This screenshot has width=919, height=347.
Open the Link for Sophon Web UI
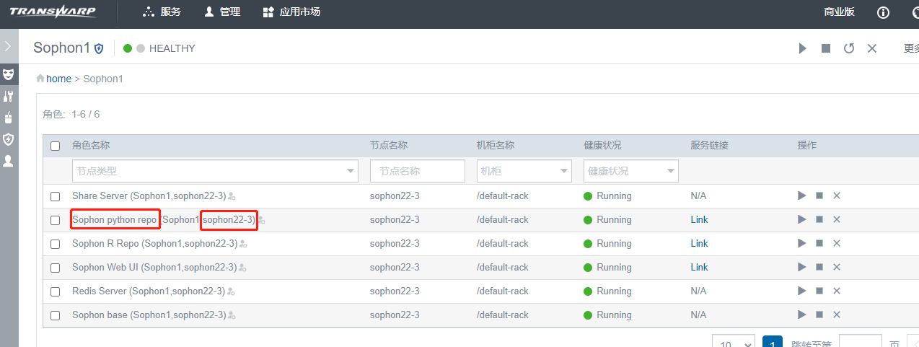point(699,267)
